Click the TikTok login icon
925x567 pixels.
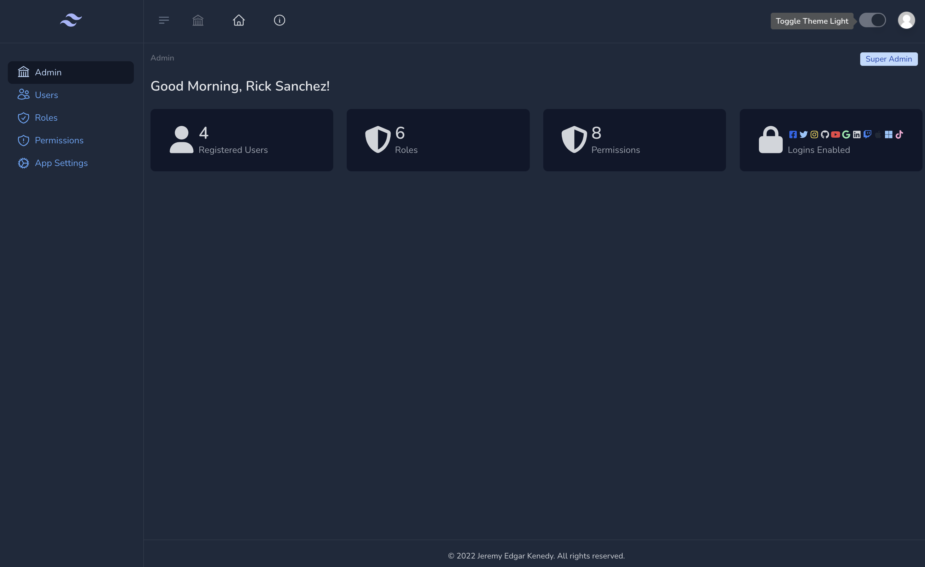point(899,134)
